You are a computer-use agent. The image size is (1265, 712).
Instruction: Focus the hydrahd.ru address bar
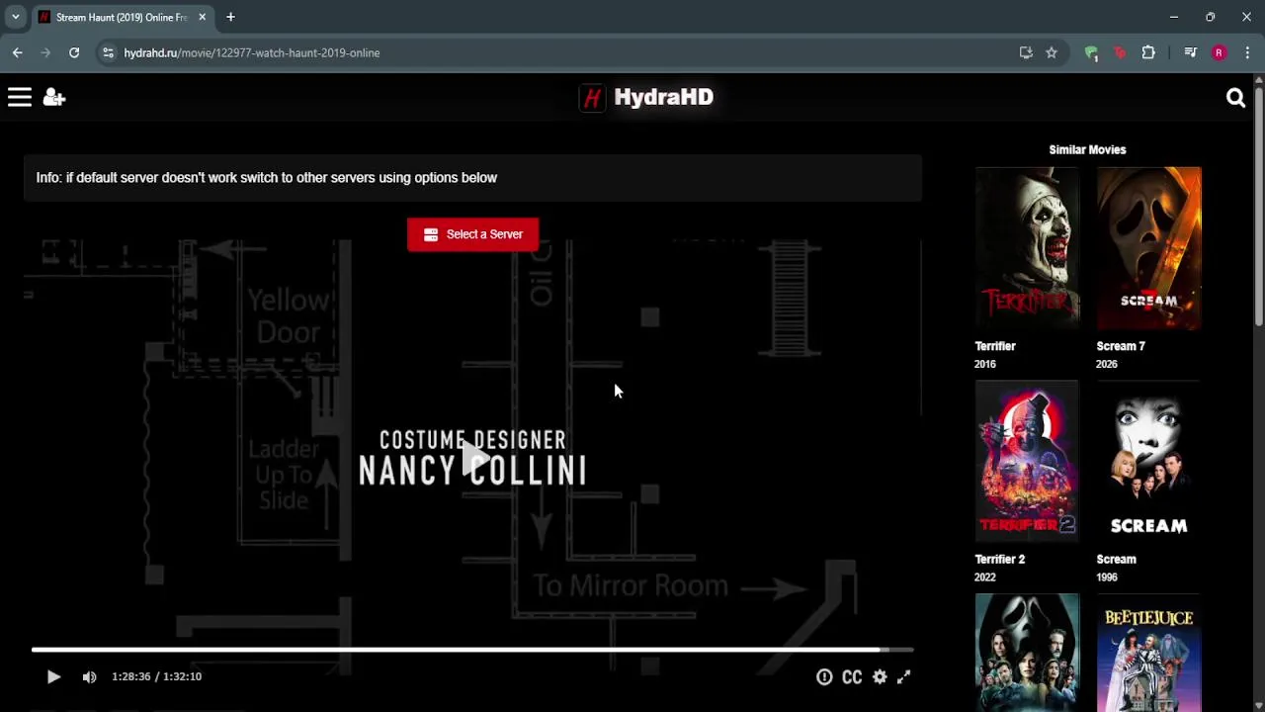pos(553,52)
